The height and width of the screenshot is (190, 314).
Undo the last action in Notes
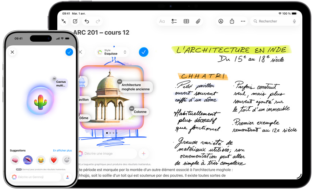click(x=87, y=22)
